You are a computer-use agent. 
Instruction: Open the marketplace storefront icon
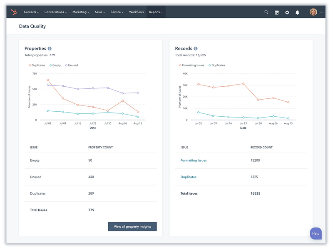click(x=277, y=13)
